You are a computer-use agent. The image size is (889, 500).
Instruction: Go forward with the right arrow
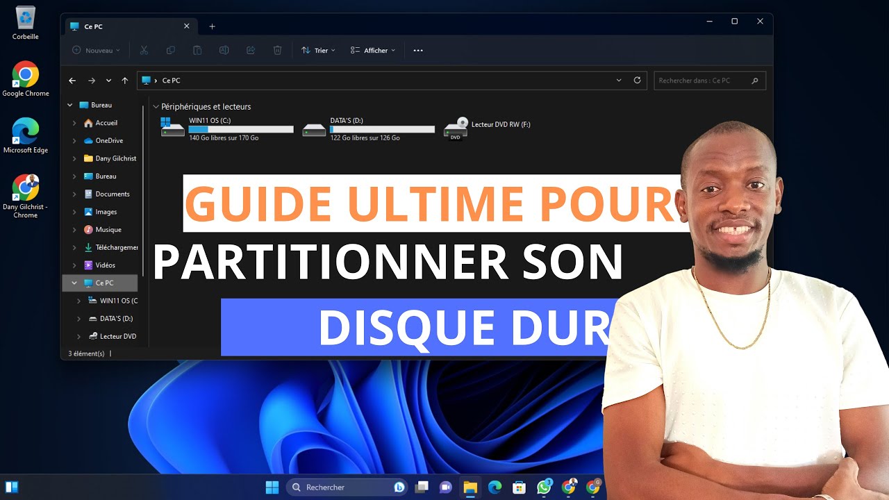click(x=91, y=81)
